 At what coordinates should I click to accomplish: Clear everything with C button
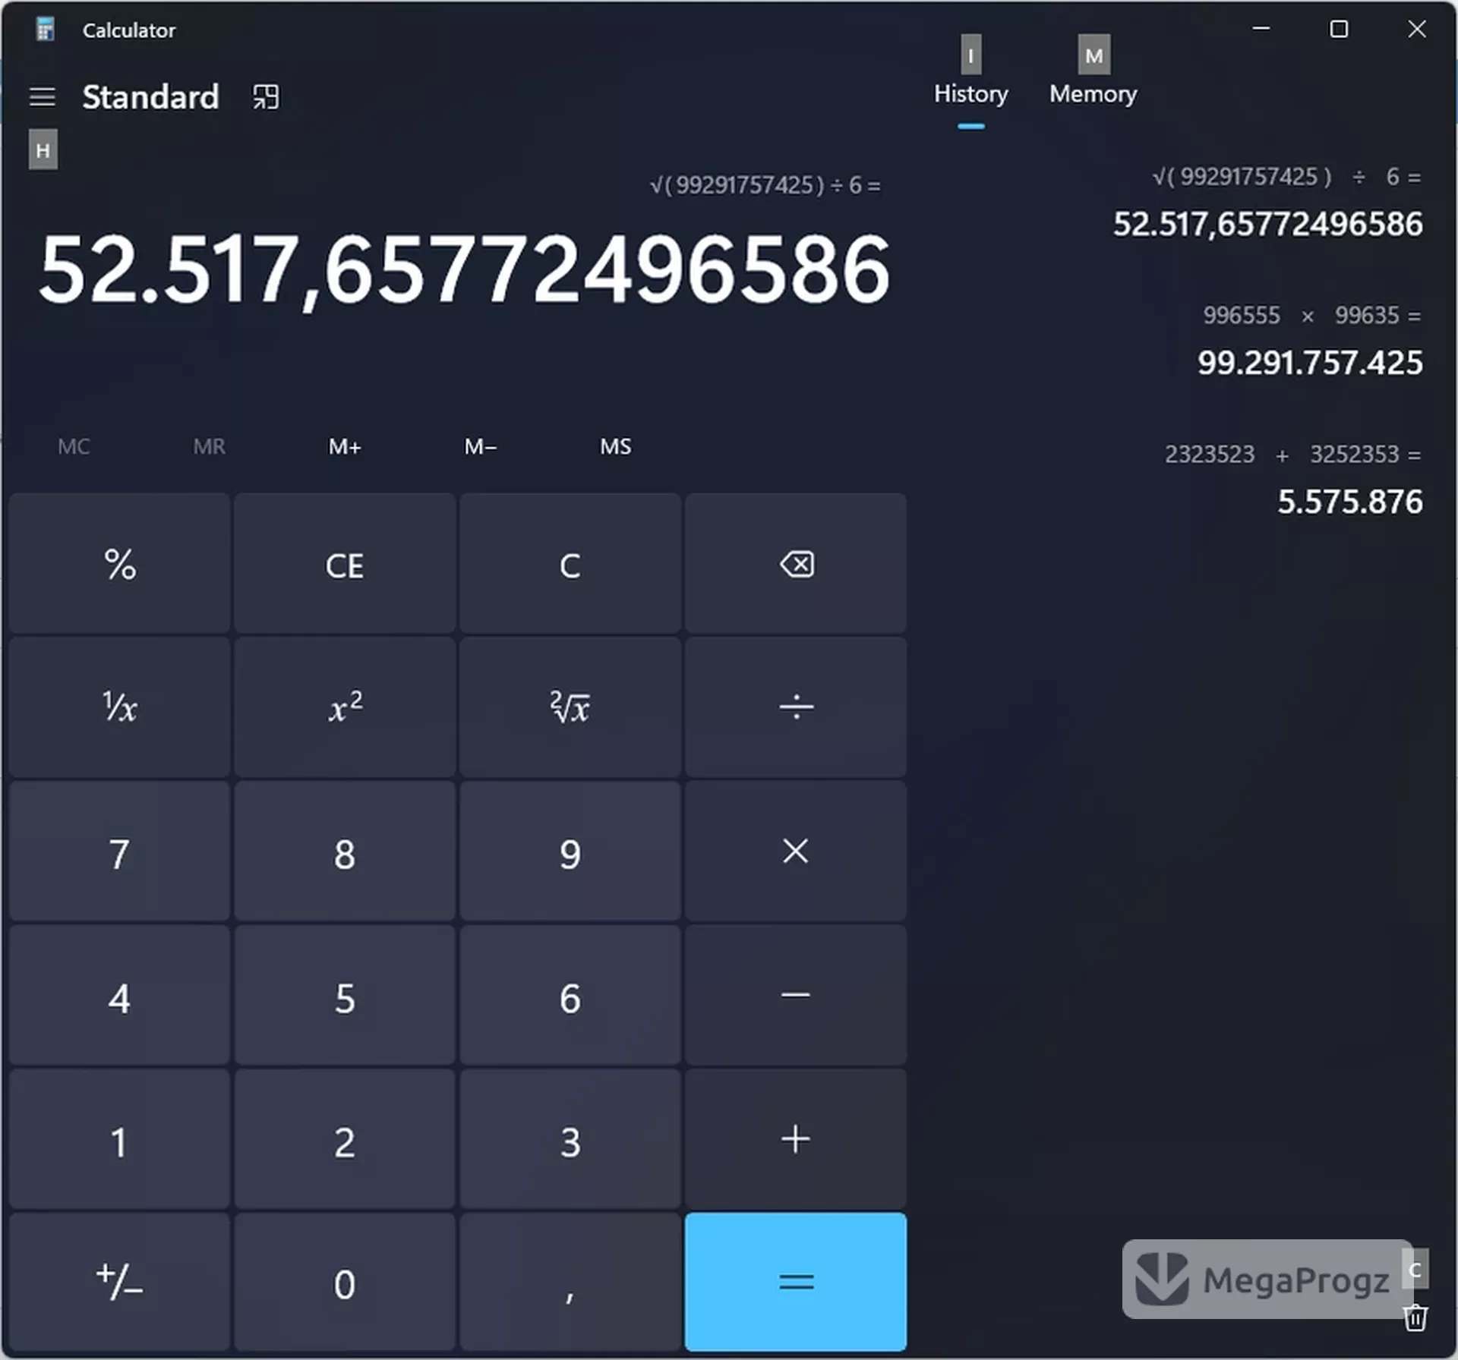pyautogui.click(x=570, y=564)
